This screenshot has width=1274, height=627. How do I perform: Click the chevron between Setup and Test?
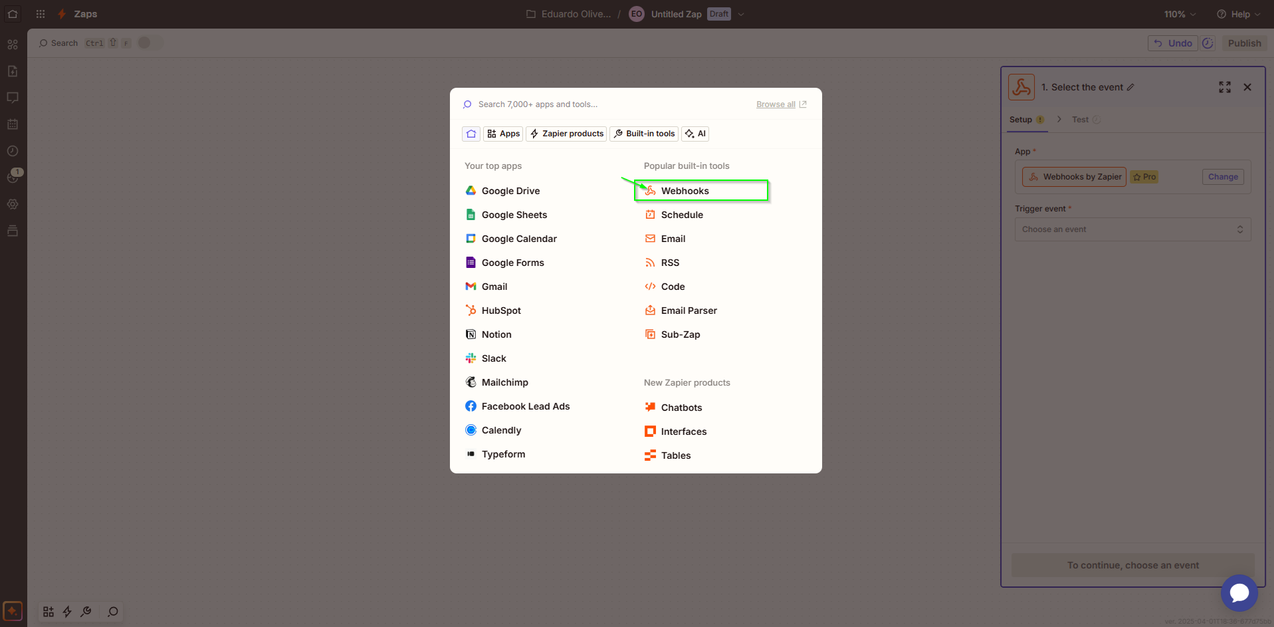pyautogui.click(x=1059, y=120)
